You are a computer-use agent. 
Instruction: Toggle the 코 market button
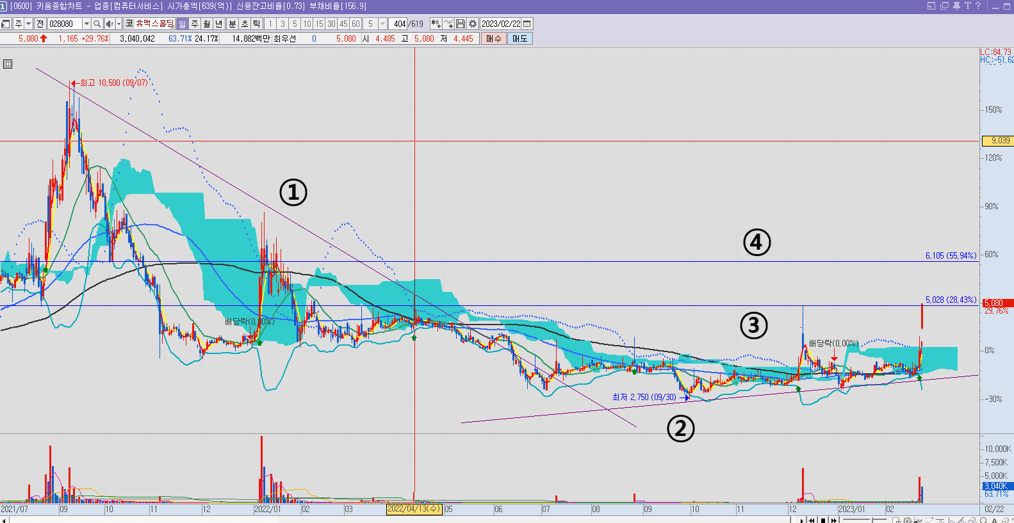point(129,24)
